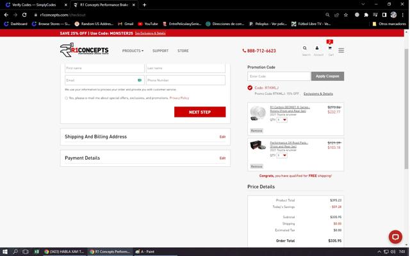This screenshot has height=256, width=410.
Task: Open the YouTube bookmark
Action: pos(148,24)
